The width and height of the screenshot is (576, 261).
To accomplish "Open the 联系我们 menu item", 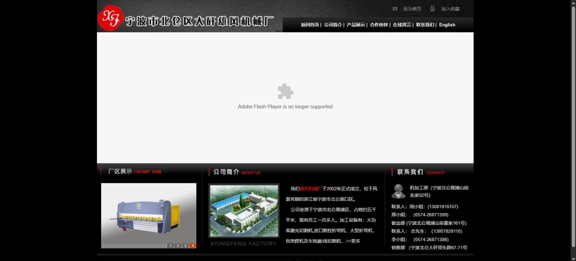I will click(x=425, y=25).
